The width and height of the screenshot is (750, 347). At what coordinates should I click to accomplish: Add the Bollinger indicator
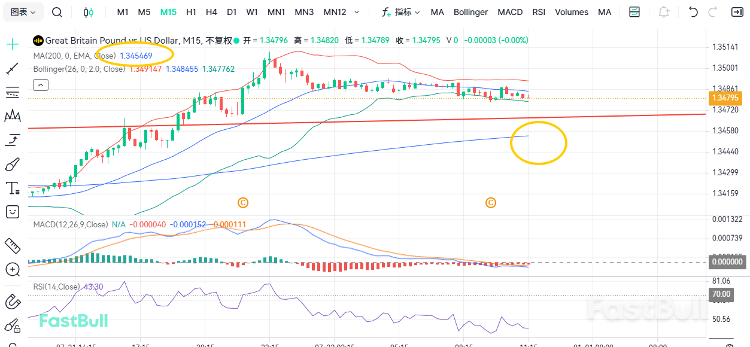tap(470, 12)
